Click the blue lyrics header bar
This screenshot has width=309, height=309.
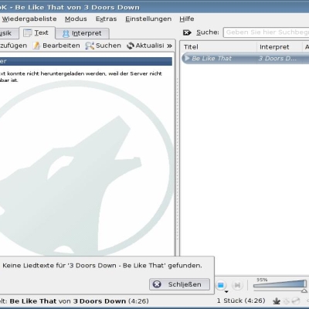tap(86, 61)
